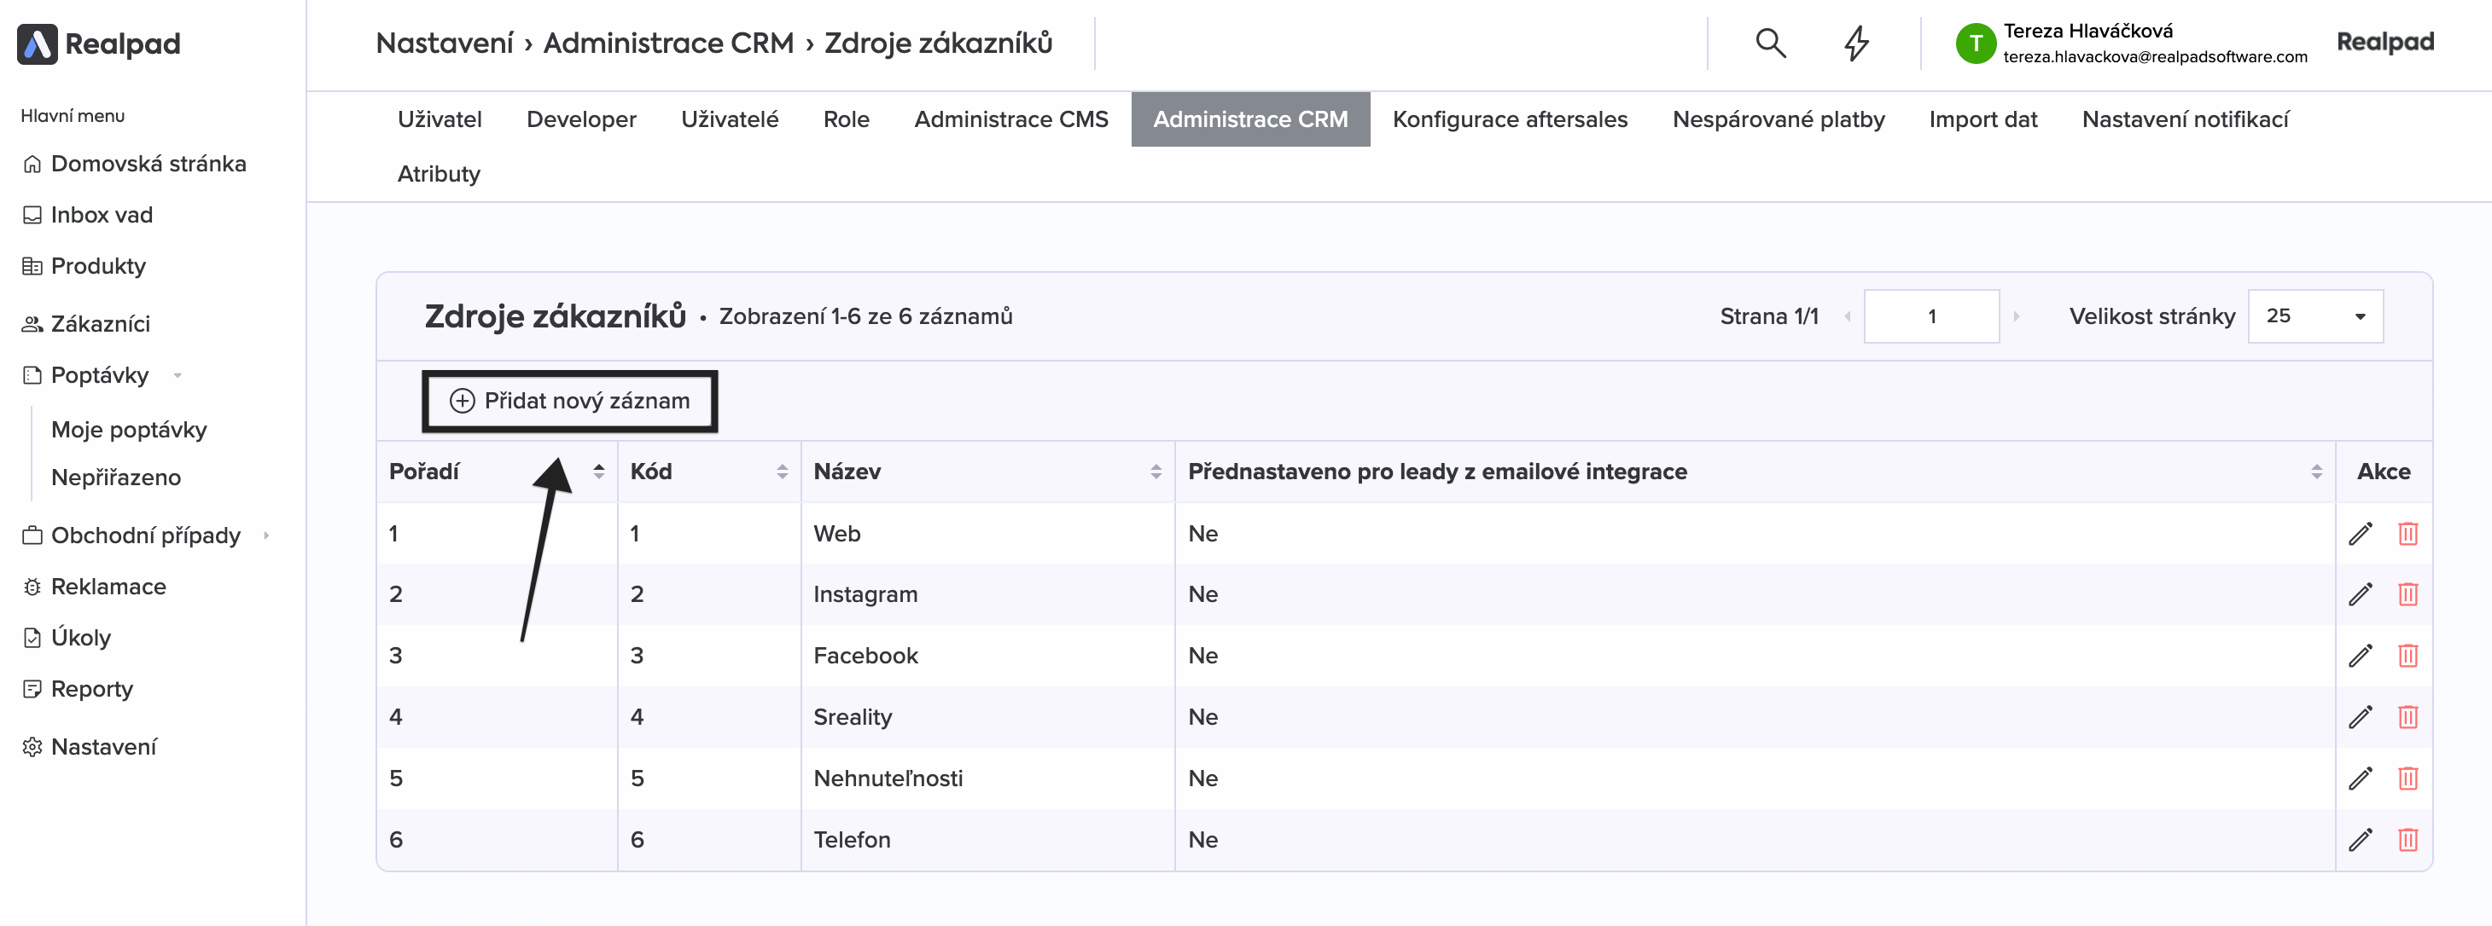Open the Import dat tab

coord(1983,119)
